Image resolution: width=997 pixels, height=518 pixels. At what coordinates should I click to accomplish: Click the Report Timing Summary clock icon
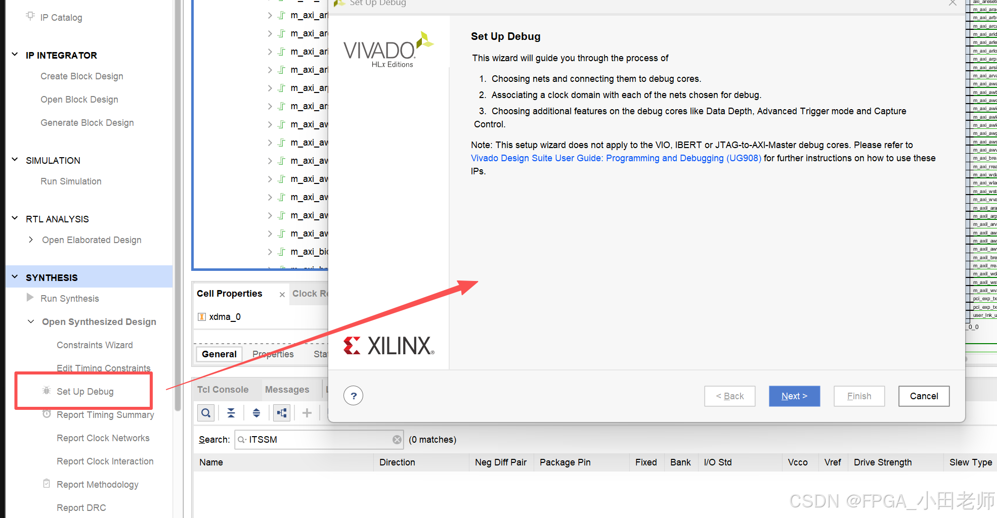pyautogui.click(x=47, y=414)
